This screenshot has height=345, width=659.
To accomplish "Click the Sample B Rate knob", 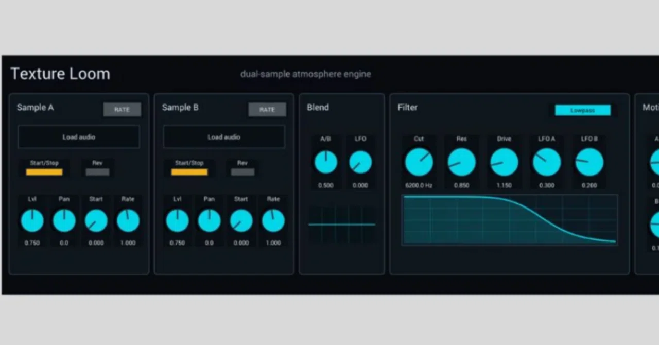I will 273,220.
